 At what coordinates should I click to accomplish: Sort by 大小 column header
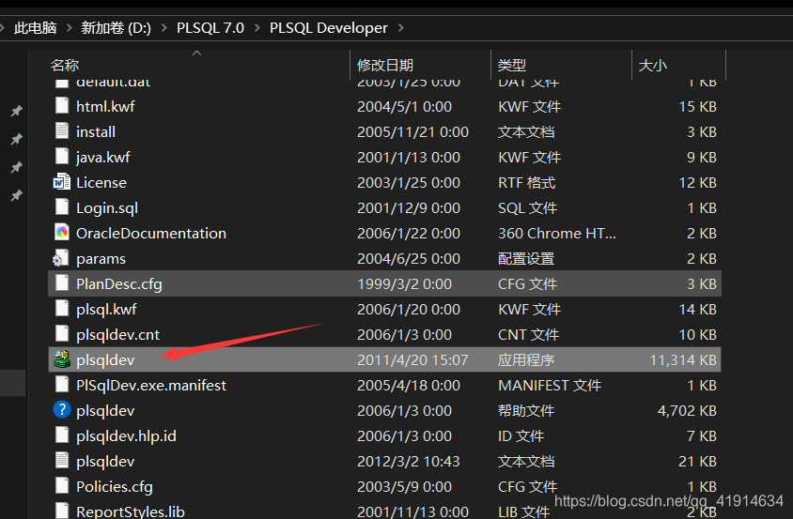point(652,65)
